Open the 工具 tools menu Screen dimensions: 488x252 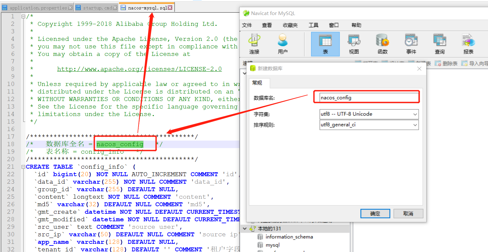[313, 25]
